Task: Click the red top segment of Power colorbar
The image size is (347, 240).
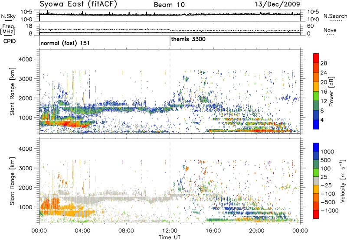Action: pos(316,58)
